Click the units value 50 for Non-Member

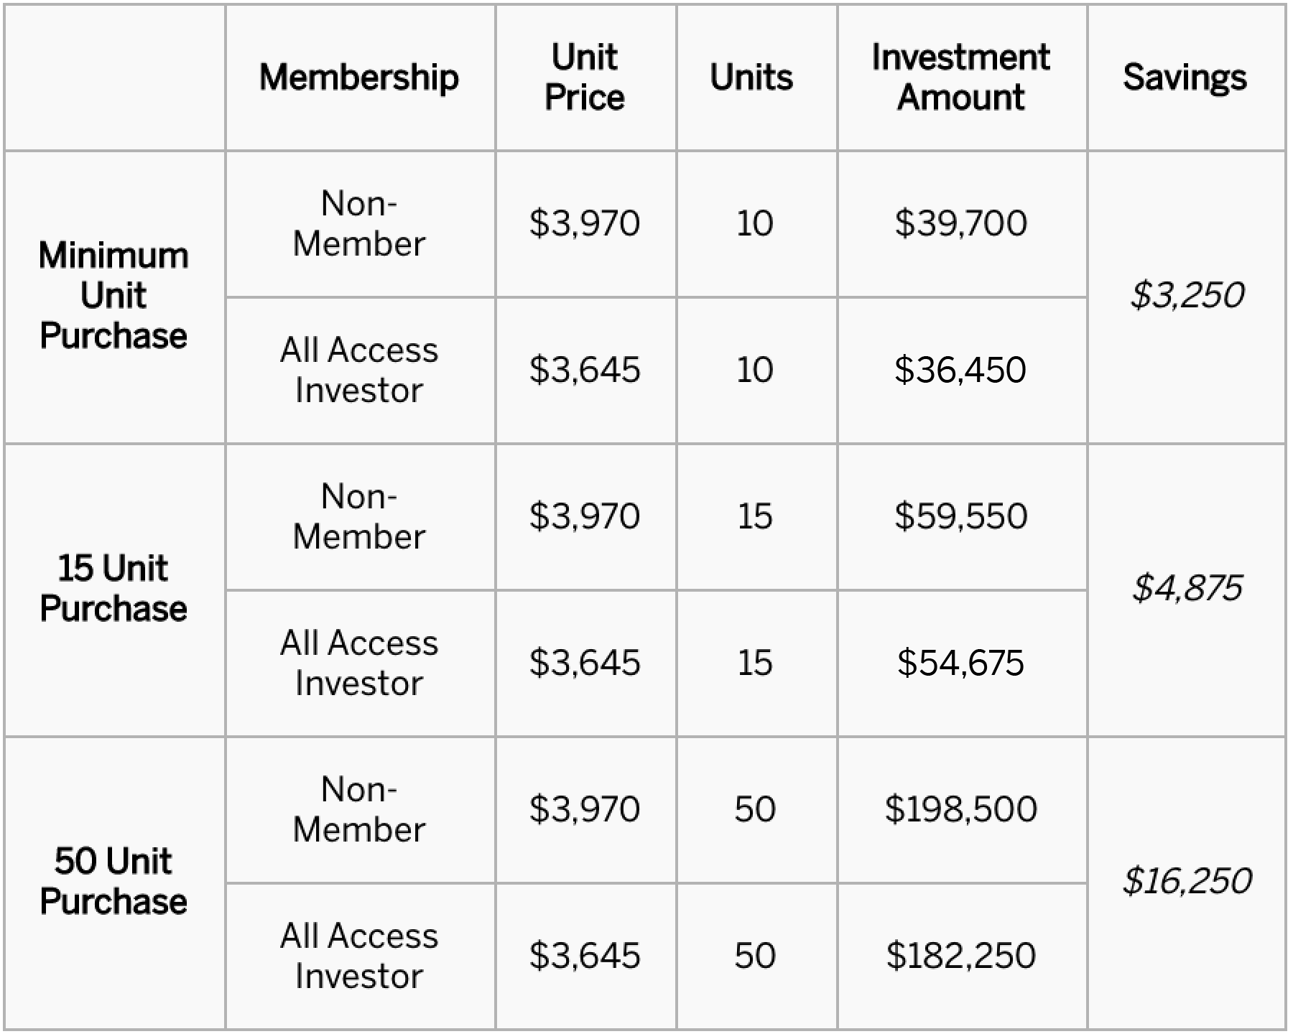[755, 809]
